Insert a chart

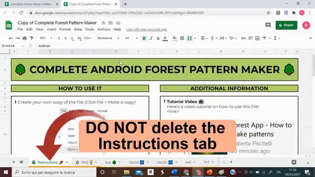pos(257,38)
